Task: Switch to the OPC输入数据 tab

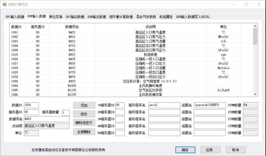Action: click(15, 17)
